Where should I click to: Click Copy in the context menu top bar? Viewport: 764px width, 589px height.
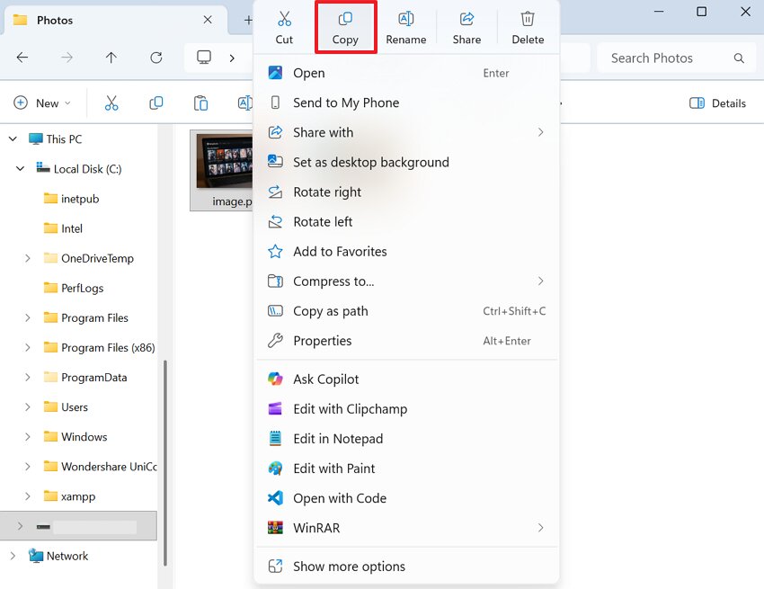[x=345, y=28]
